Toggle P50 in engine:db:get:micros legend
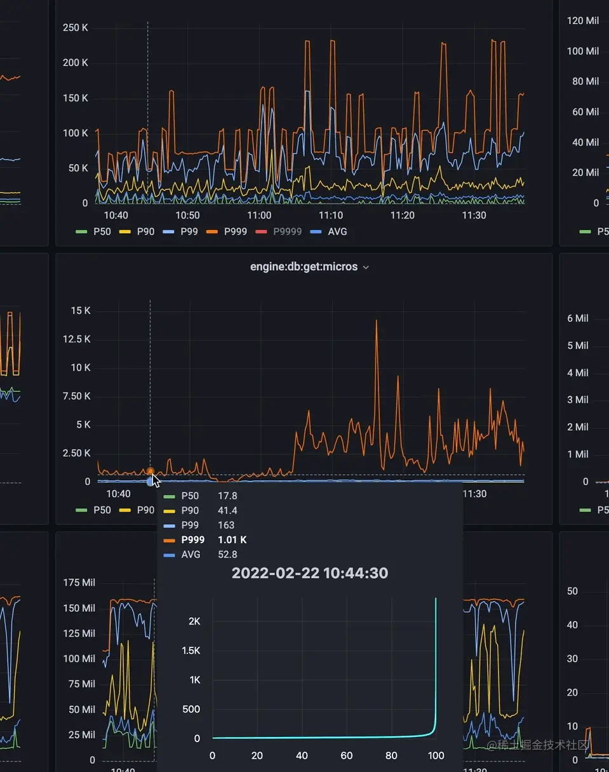The width and height of the screenshot is (609, 772). coord(93,510)
